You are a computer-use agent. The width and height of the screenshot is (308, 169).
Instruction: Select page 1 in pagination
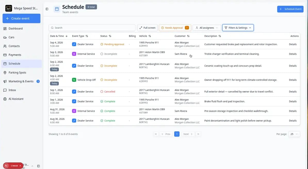tap(177, 134)
